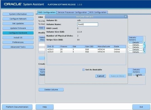The width and height of the screenshot is (151, 110).
Task: Click the Exit button
Action: tap(141, 107)
